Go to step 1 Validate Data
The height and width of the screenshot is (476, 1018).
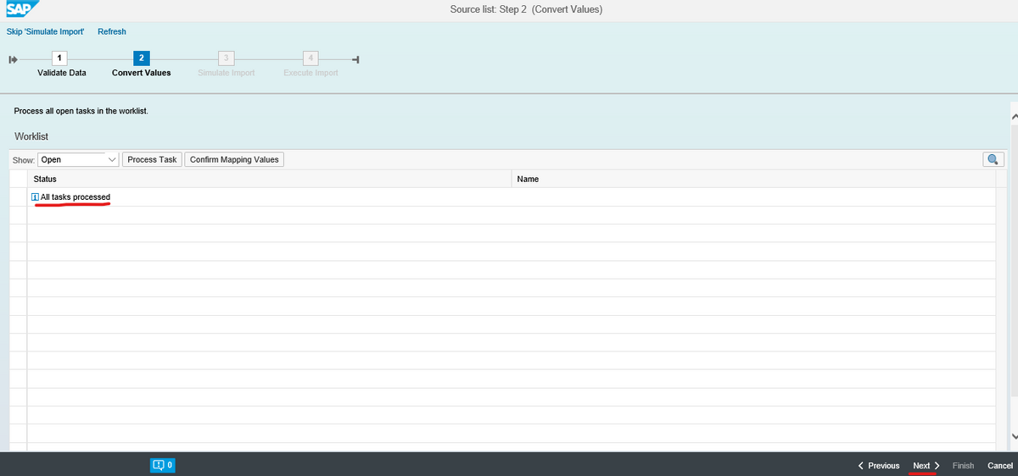[x=61, y=58]
